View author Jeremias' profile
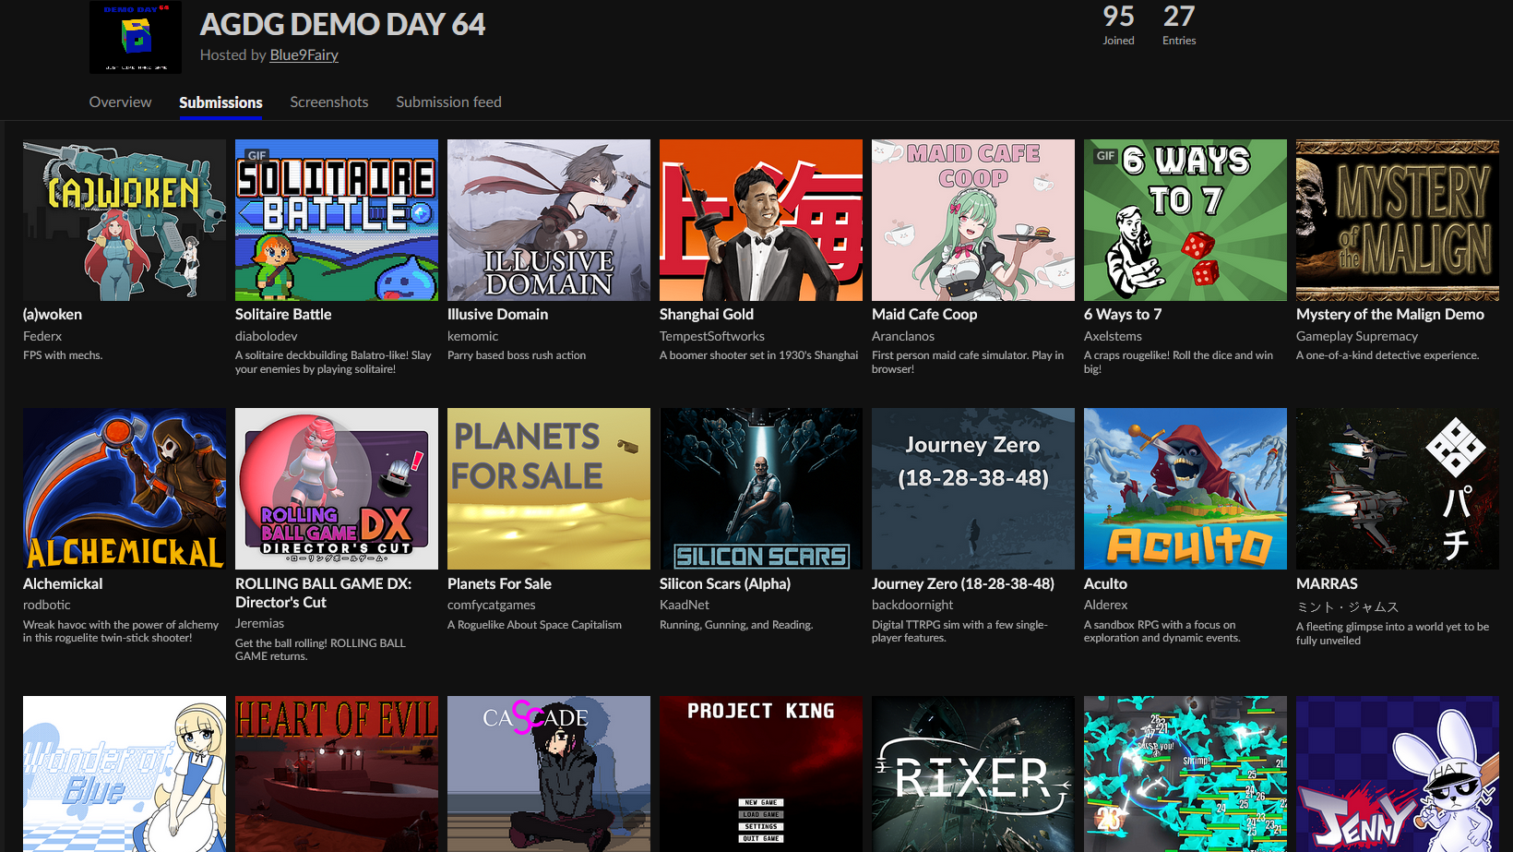The image size is (1513, 852). click(260, 624)
